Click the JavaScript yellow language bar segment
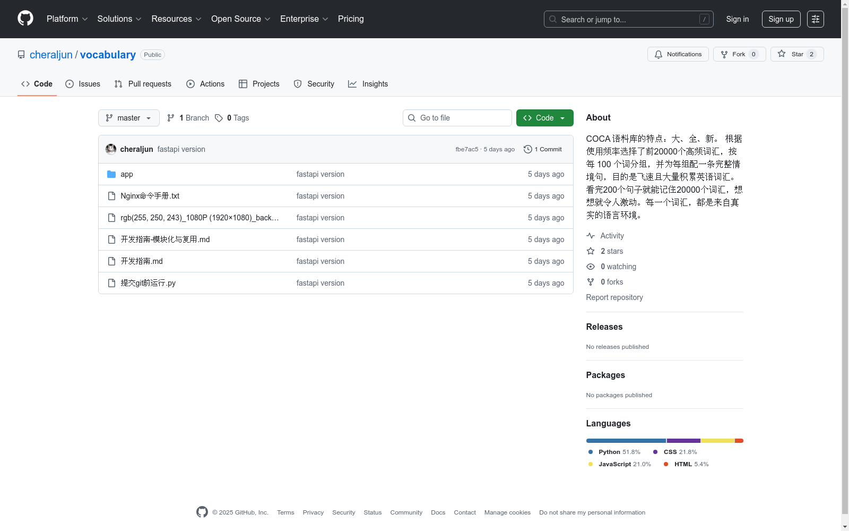This screenshot has height=531, width=849. (717, 441)
